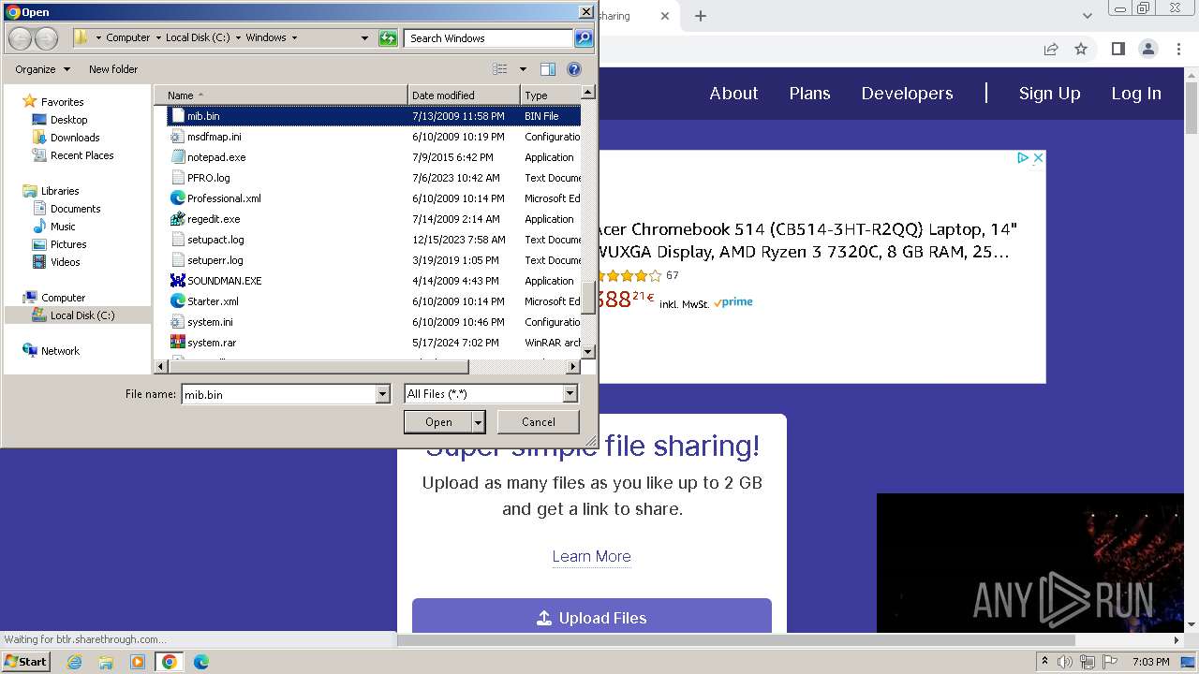The height and width of the screenshot is (674, 1199).
Task: Click the search magnifier icon in Search Windows box
Action: click(x=584, y=38)
